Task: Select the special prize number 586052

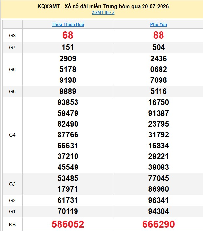Action: point(68,224)
